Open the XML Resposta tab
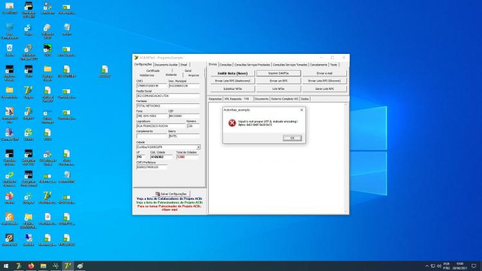The height and width of the screenshot is (271, 482). [x=233, y=99]
